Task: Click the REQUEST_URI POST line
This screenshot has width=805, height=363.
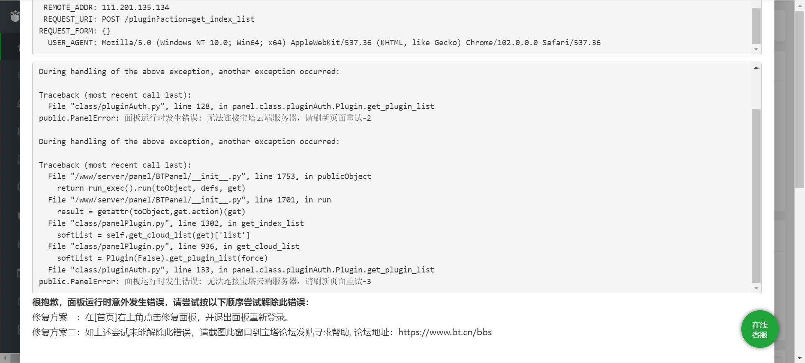Action: [x=149, y=19]
